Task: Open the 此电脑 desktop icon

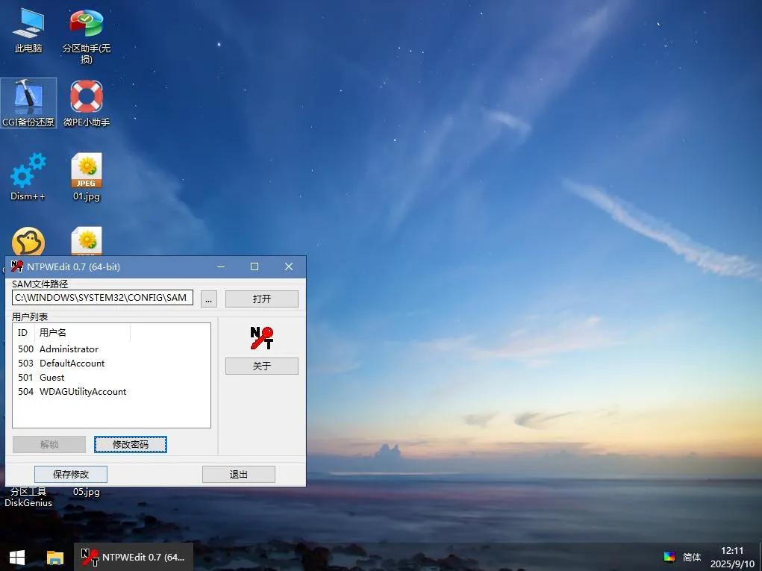Action: click(x=28, y=24)
